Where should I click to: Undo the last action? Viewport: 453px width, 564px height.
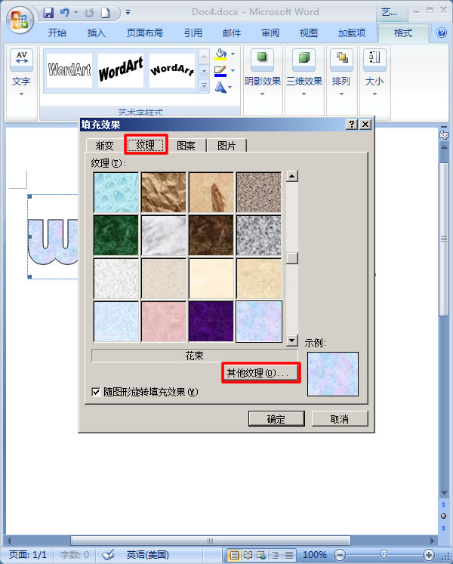tap(64, 13)
